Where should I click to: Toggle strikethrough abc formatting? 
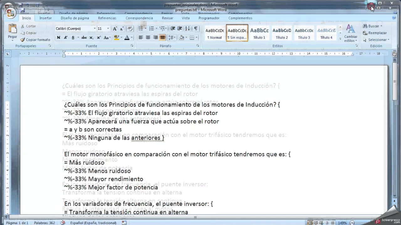[x=84, y=37]
